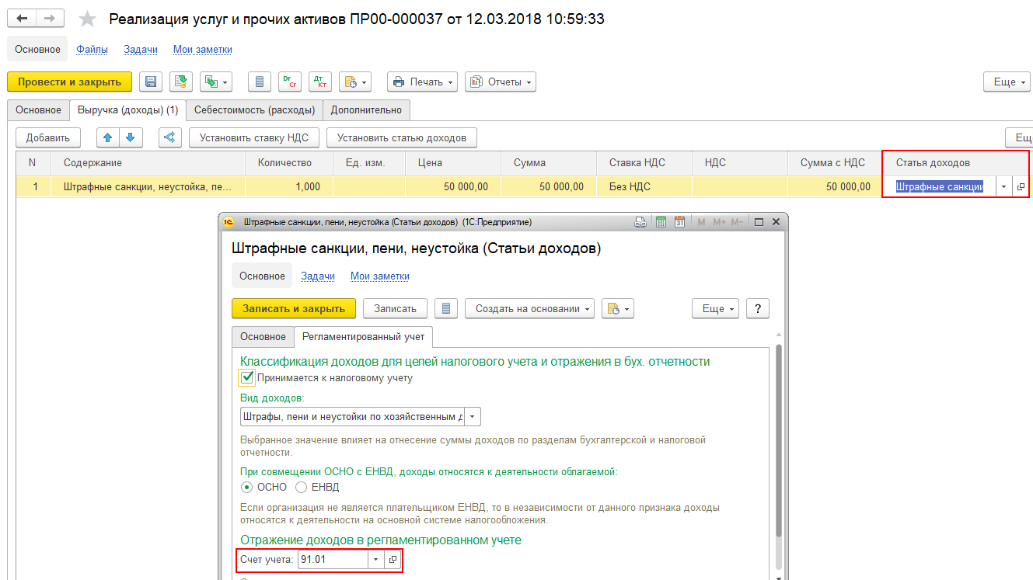Select cell Штрафные санкции, неустойка, пе... in row 1

(148, 186)
